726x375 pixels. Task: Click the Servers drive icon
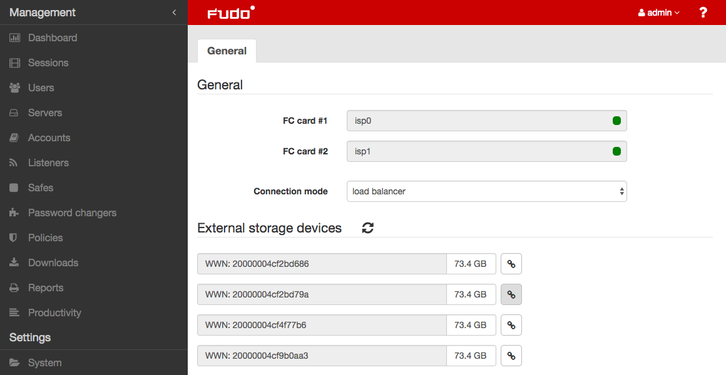tap(14, 113)
